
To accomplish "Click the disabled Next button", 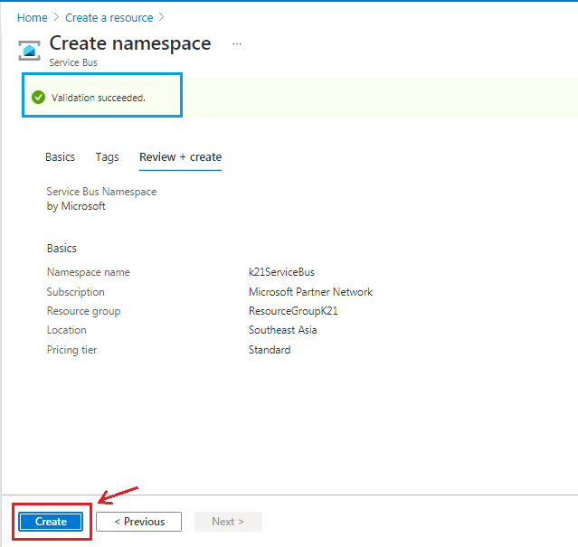I will 228,522.
